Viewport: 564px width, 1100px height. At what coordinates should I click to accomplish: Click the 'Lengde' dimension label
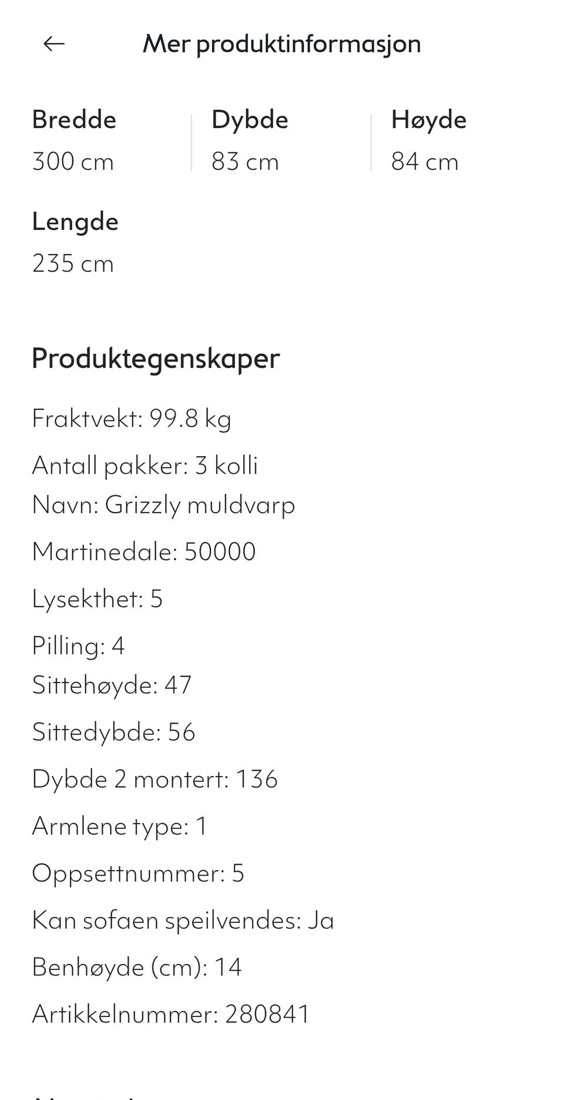pos(75,222)
